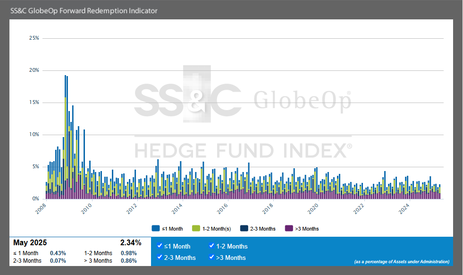Click the 10% y-axis label
The image size is (463, 275).
34,135
